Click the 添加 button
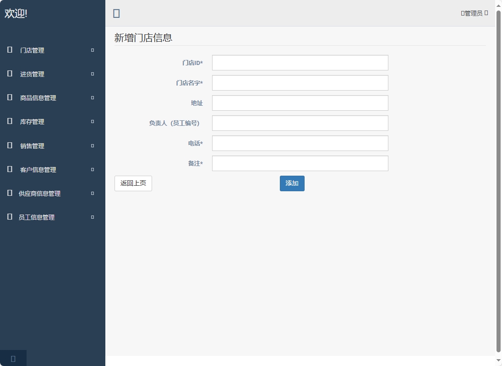The image size is (502, 366). (x=292, y=183)
